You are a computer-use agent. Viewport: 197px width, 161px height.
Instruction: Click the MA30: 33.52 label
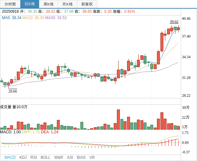(56, 18)
